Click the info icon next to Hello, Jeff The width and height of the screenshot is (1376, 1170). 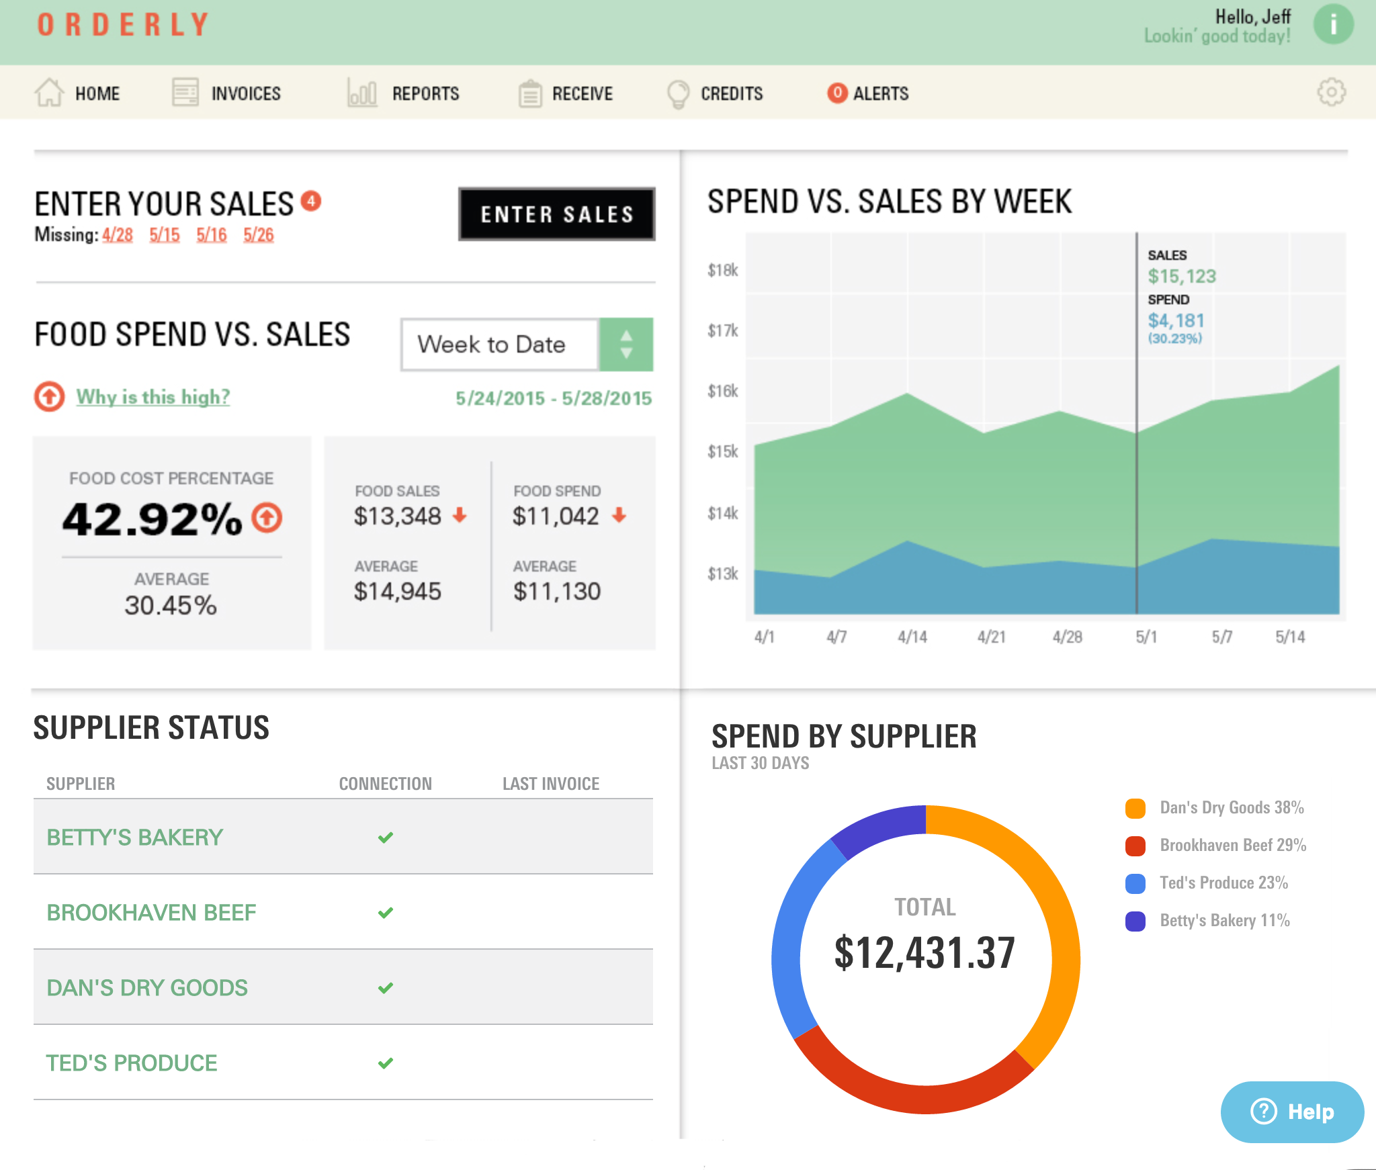1334,24
